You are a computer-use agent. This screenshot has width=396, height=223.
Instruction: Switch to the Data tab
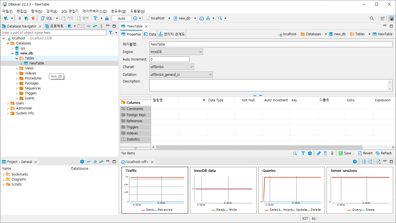[150, 34]
